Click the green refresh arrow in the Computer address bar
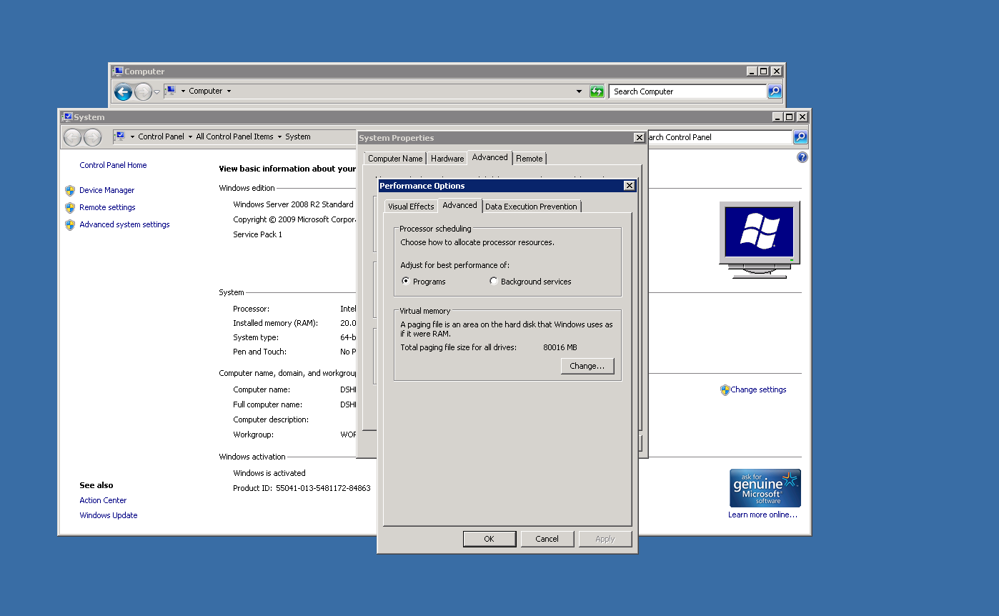 [x=597, y=91]
